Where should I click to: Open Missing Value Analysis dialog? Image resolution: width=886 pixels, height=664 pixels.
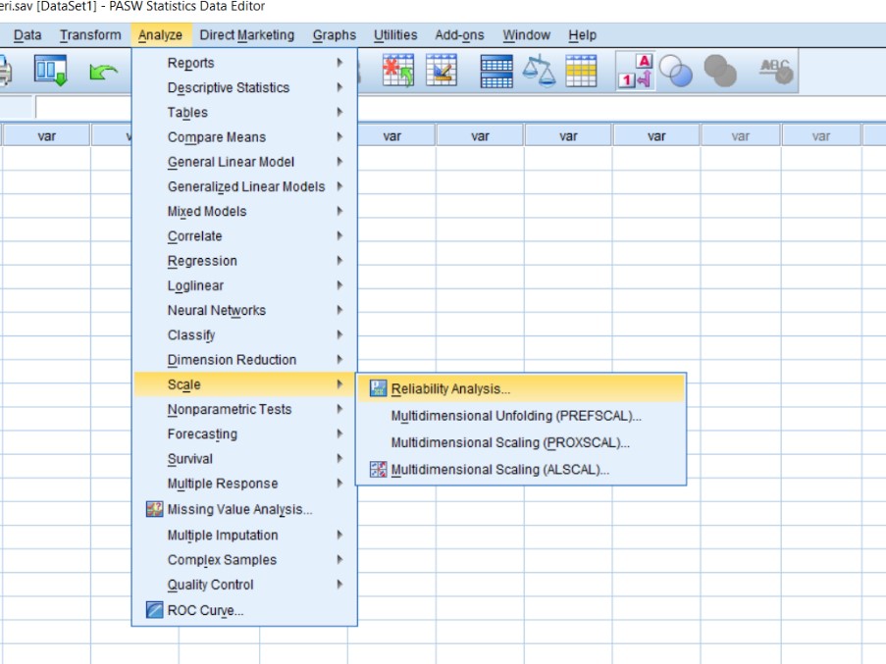(x=239, y=509)
